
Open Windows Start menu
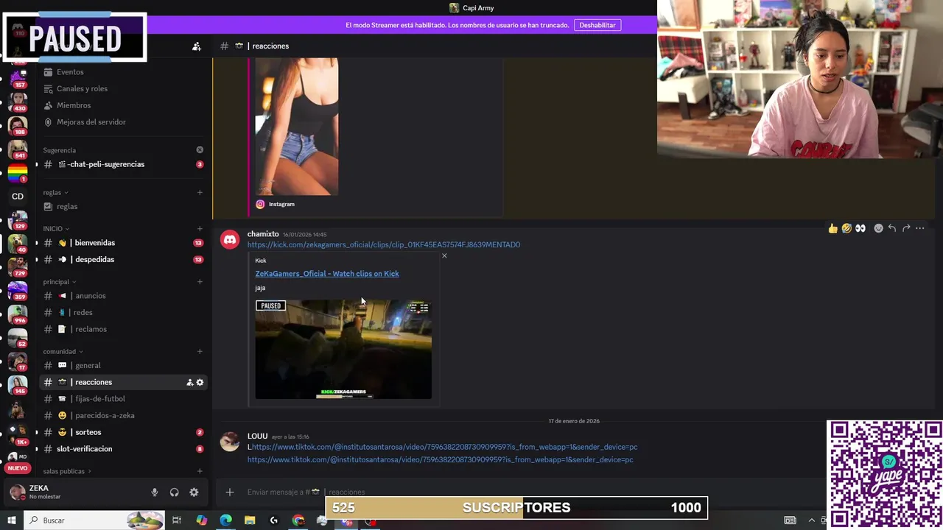(x=11, y=520)
